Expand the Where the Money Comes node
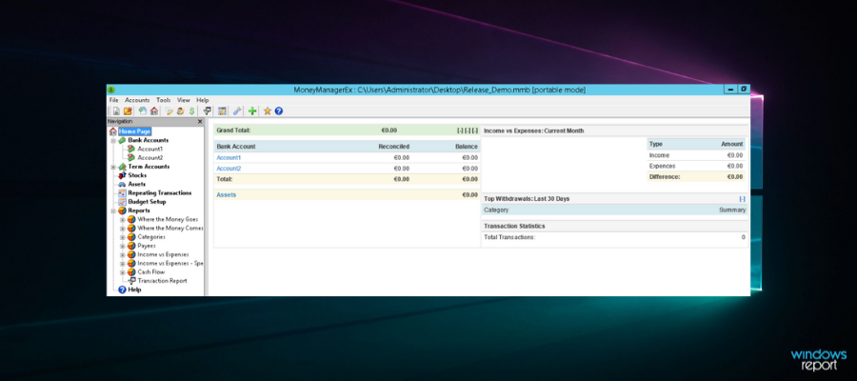The image size is (857, 381). click(x=123, y=228)
